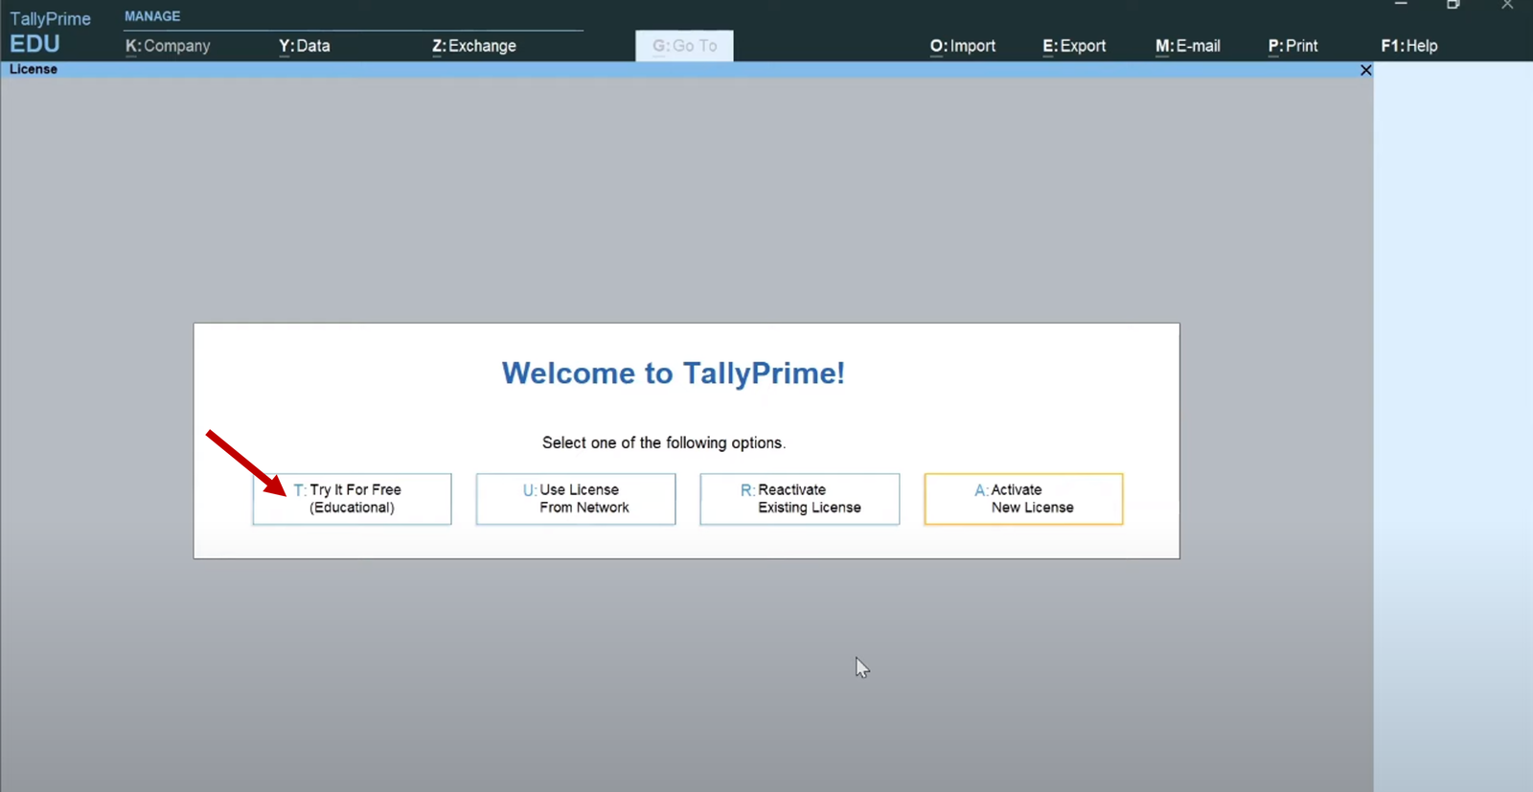Click the TallyPrime EDU logo
1533x792 pixels.
[50, 32]
